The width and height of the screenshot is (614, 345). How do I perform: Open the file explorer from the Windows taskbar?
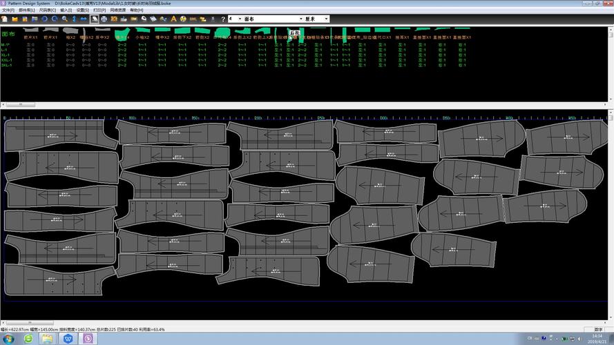coord(48,338)
